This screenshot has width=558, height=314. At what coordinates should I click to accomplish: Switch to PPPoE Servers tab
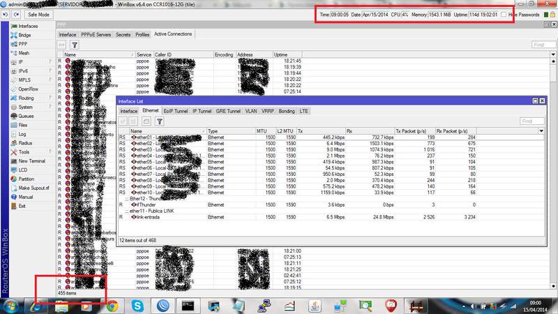tap(96, 34)
